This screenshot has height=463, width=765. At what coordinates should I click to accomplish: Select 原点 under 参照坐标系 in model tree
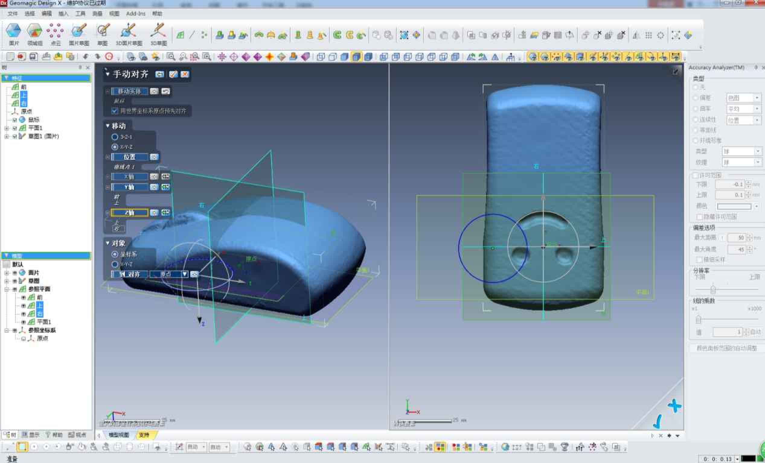click(x=43, y=339)
